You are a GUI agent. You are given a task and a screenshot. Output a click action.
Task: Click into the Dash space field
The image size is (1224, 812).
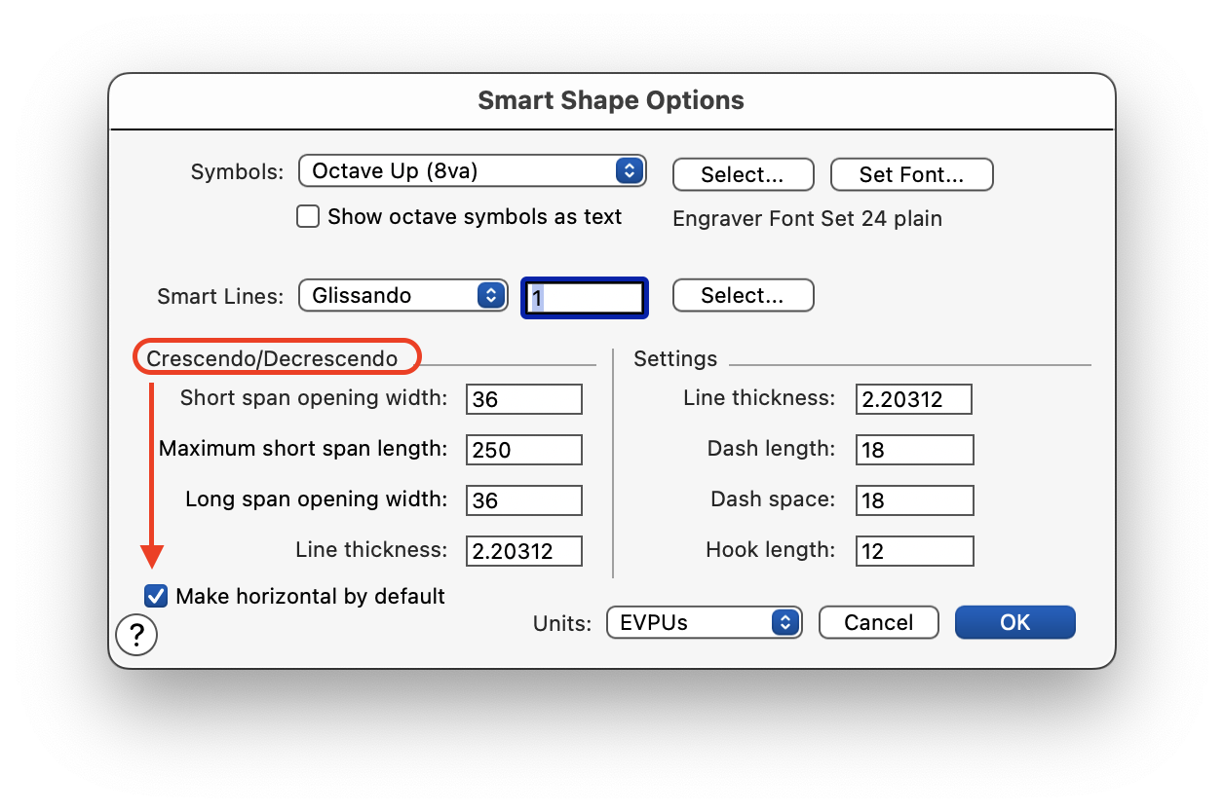pyautogui.click(x=914, y=500)
